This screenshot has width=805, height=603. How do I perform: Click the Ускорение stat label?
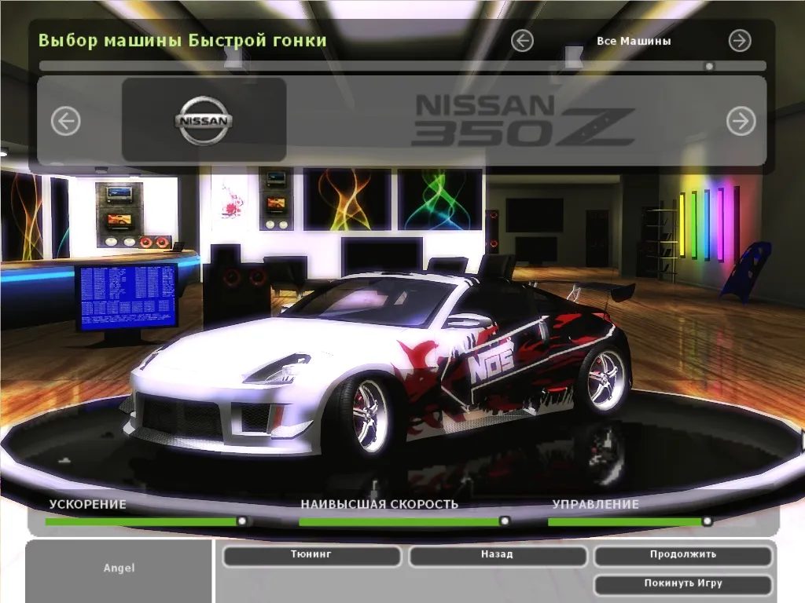tap(87, 504)
